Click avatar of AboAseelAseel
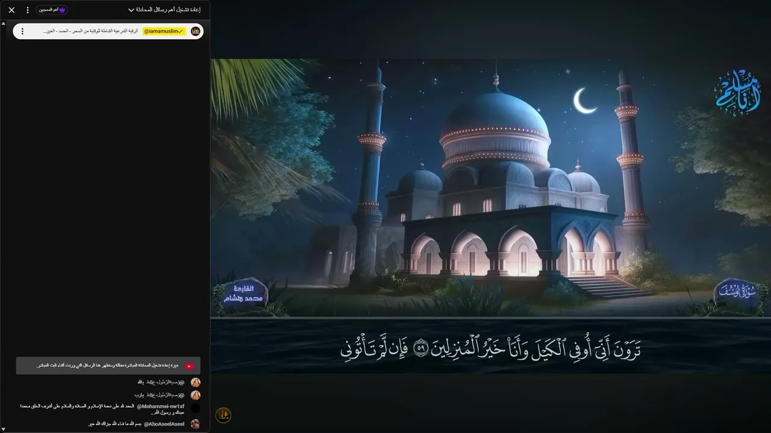The image size is (771, 433). (195, 423)
